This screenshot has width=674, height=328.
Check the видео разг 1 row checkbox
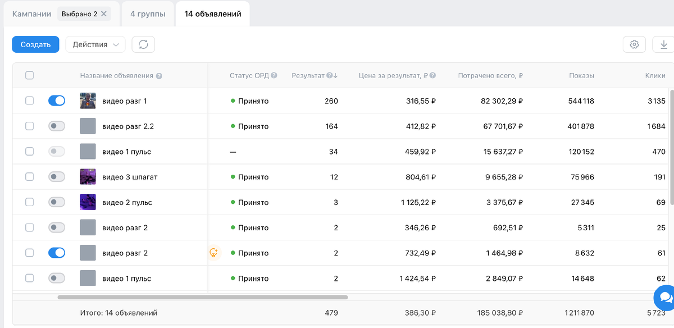click(x=30, y=101)
